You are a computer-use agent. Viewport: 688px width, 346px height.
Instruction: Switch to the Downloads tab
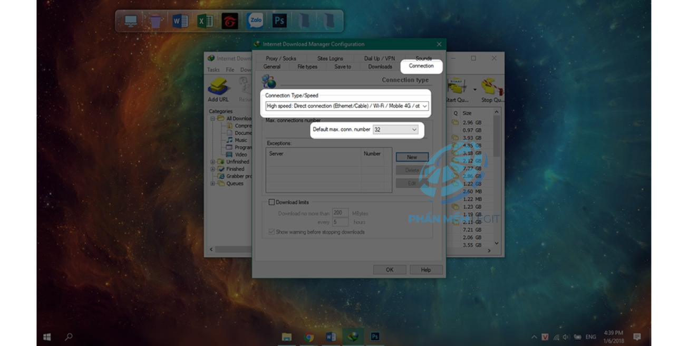[x=380, y=66]
